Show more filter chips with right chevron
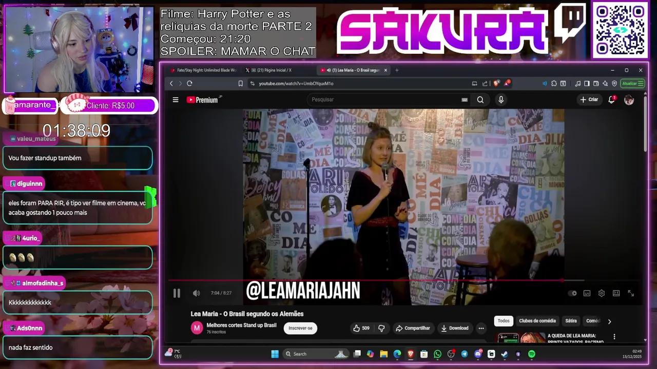 [609, 321]
